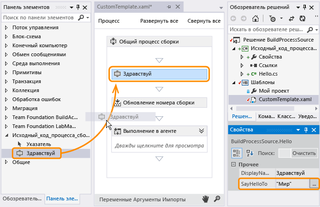The image size is (320, 207).
Task: Click the Home icon in Solution Explorer toolbar
Action: coord(256,18)
